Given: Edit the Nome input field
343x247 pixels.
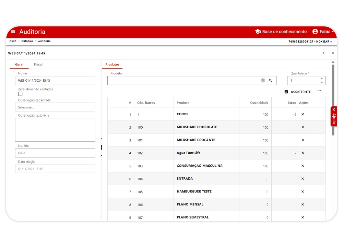Looking at the screenshot, I should click(x=55, y=81).
